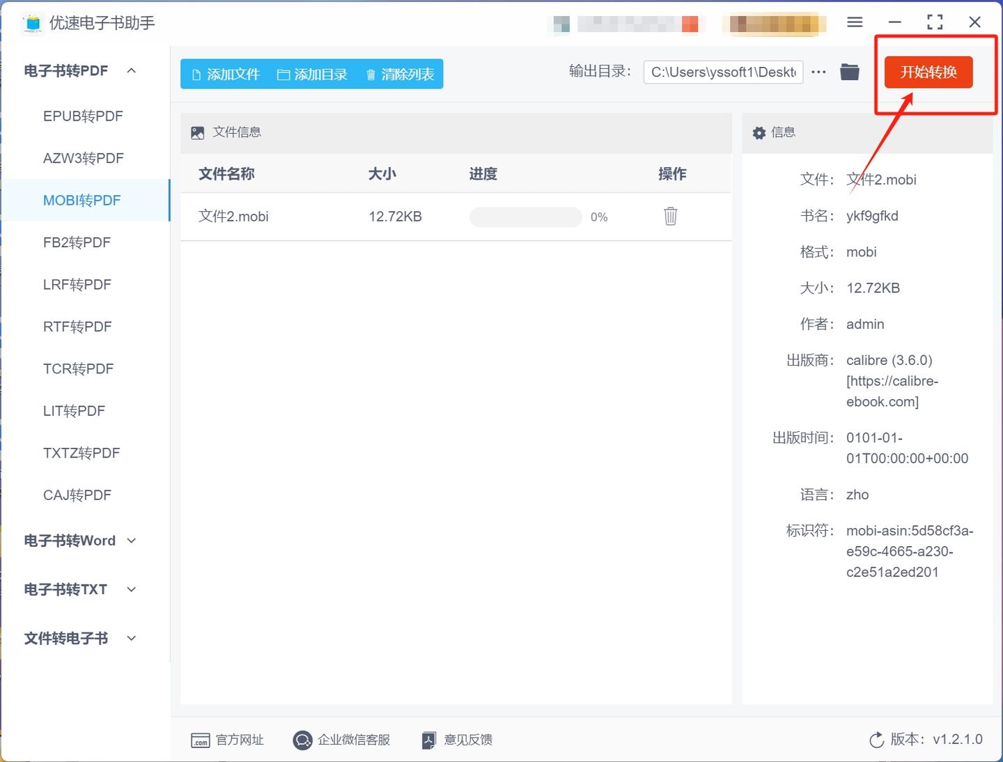
Task: Click the 进度 column header
Action: coord(483,174)
